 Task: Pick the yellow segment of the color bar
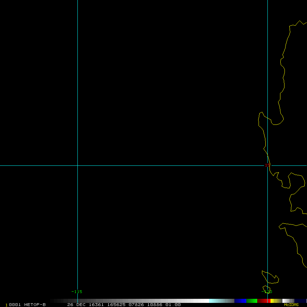(x=276, y=301)
